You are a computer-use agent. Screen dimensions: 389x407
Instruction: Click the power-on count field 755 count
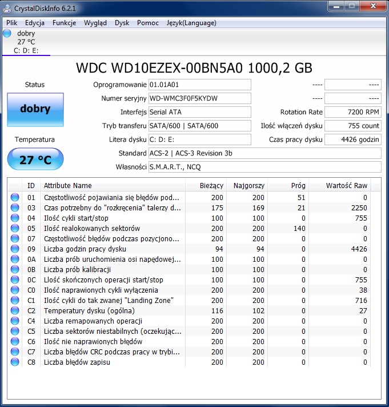pyautogui.click(x=353, y=126)
